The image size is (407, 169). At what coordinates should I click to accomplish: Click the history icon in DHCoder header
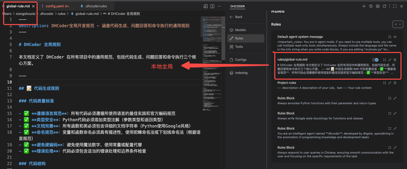tap(371, 6)
